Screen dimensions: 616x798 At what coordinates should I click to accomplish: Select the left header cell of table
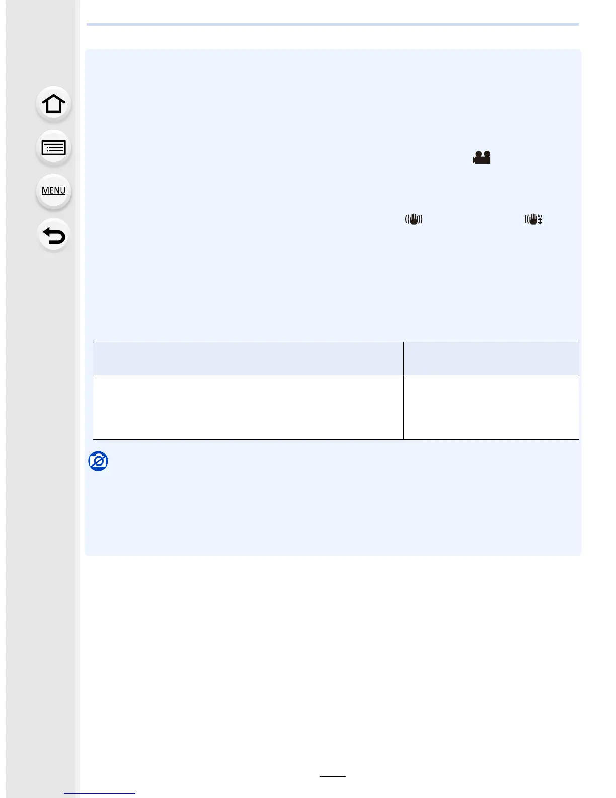pos(248,358)
